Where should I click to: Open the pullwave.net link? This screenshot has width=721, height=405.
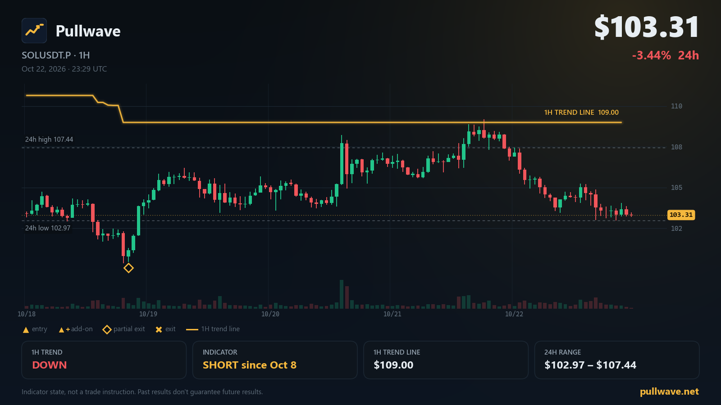coord(669,391)
